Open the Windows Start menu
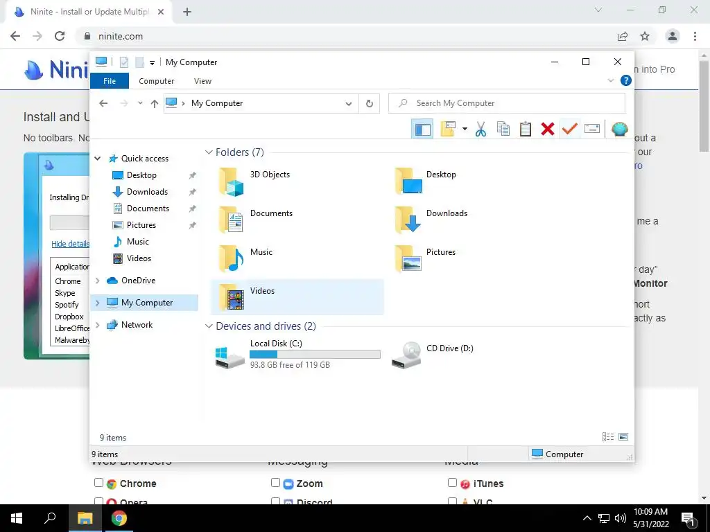710x532 pixels. [x=17, y=518]
